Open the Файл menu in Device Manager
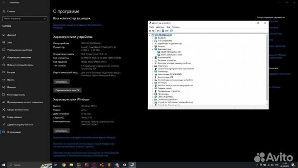Image resolution: width=298 pixels, height=168 pixels. tap(151, 27)
